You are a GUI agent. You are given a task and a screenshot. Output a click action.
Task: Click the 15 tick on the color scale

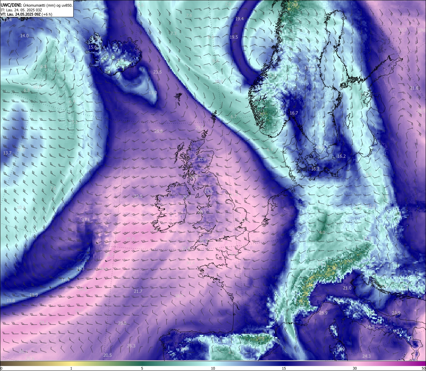tap(284, 368)
